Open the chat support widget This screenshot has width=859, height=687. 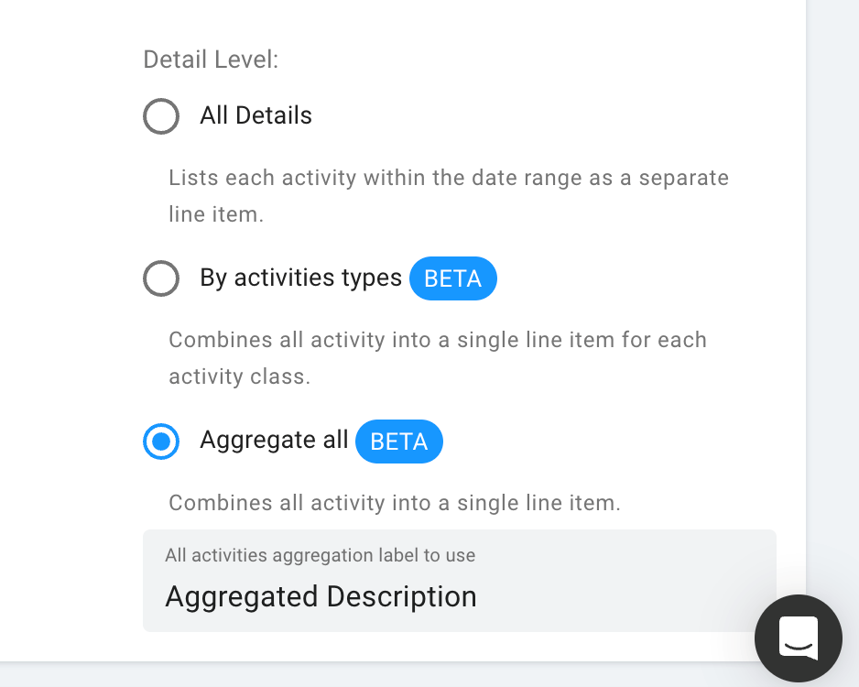pos(799,638)
